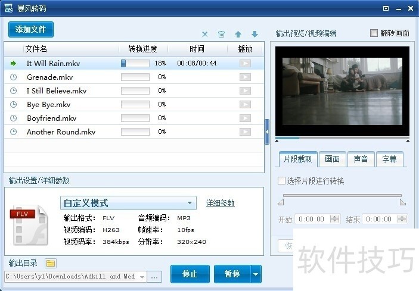Click the segment start marker triangle
Viewport: 419px width, 291px height.
[281, 202]
